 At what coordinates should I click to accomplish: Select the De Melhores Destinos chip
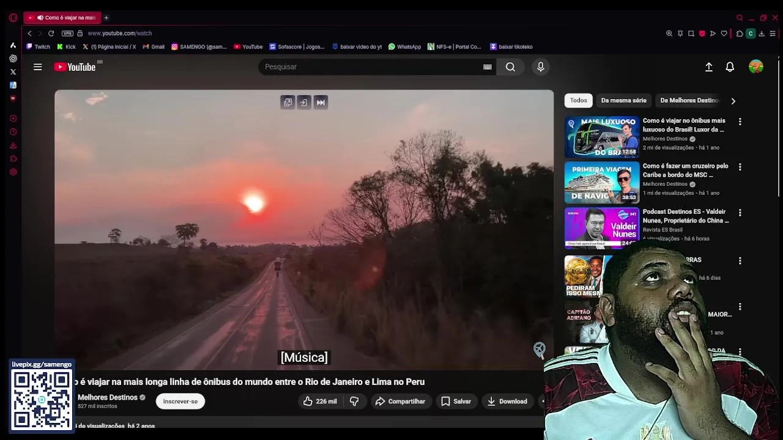pos(689,101)
